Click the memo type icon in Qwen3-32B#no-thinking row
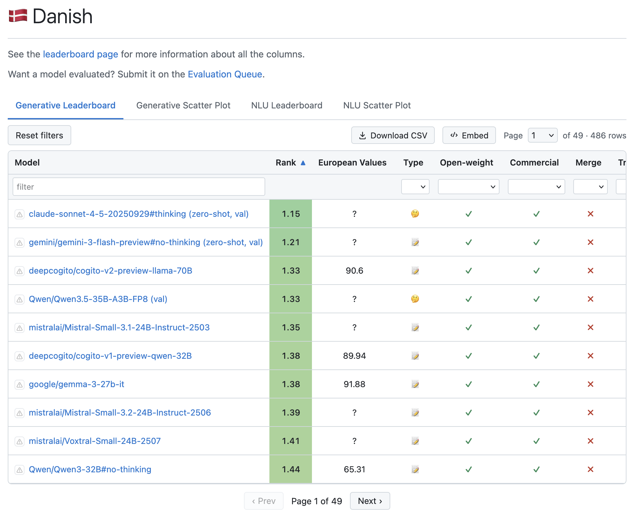 pos(415,469)
